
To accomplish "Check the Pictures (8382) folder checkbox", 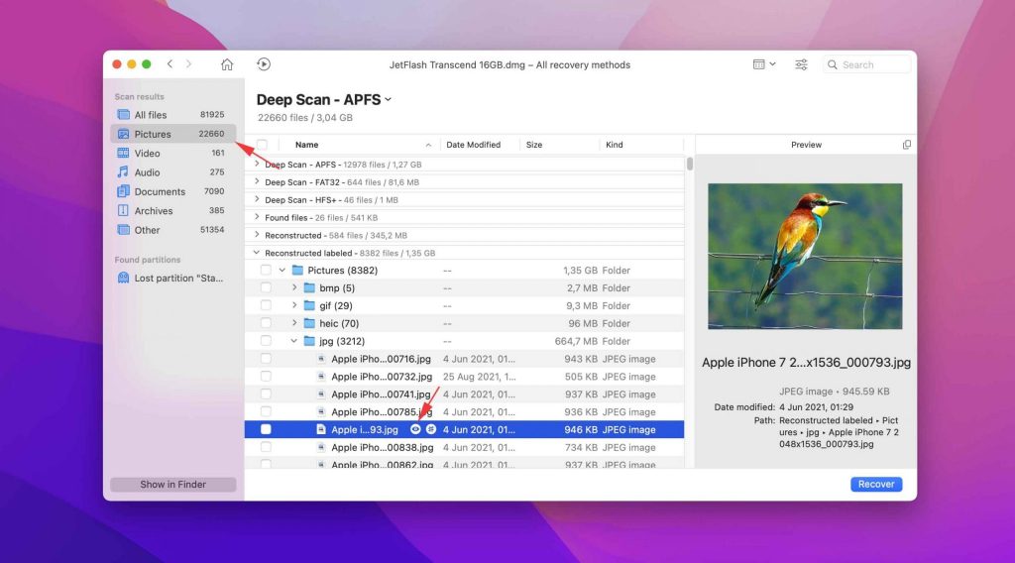I will pos(266,270).
